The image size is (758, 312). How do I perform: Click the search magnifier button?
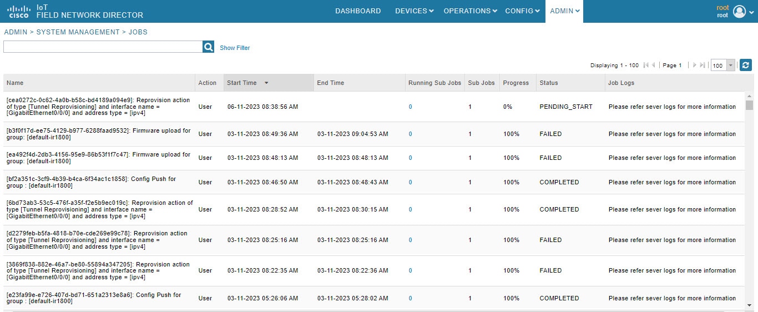click(208, 47)
